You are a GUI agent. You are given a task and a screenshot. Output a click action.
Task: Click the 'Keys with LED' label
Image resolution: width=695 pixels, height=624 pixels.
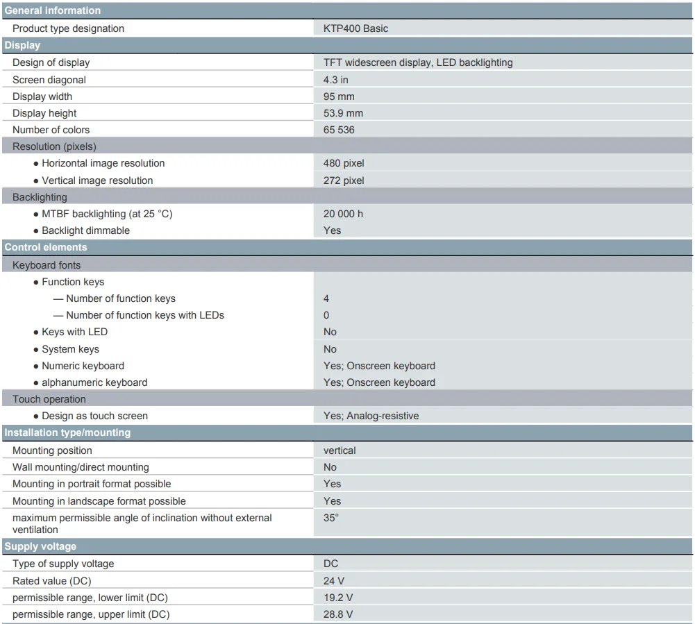(x=74, y=332)
